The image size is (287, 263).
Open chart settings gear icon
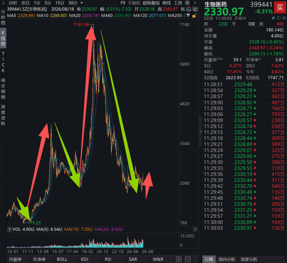[187, 3]
